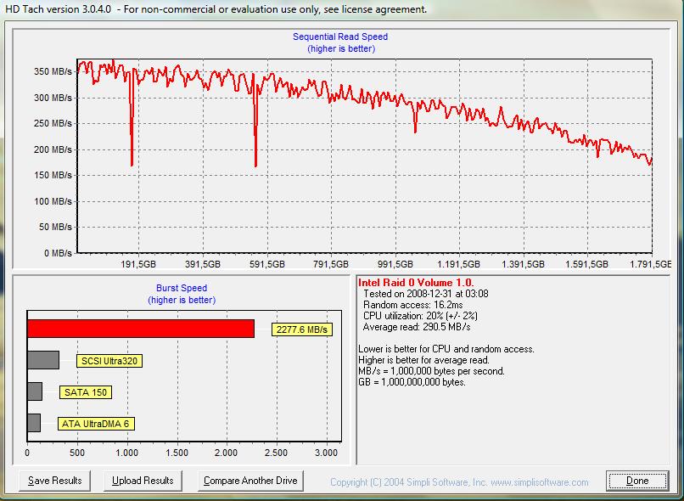Click the Save Results button
Screen dimensions: 684x501
click(x=54, y=481)
